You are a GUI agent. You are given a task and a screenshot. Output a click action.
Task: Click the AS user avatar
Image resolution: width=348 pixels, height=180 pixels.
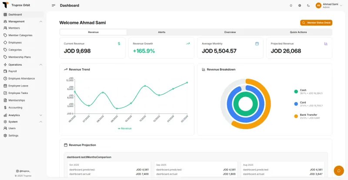tap(318, 6)
